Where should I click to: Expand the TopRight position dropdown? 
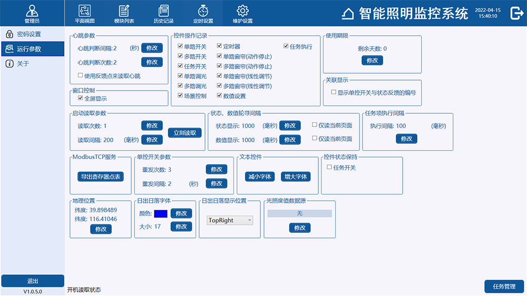[230, 221]
